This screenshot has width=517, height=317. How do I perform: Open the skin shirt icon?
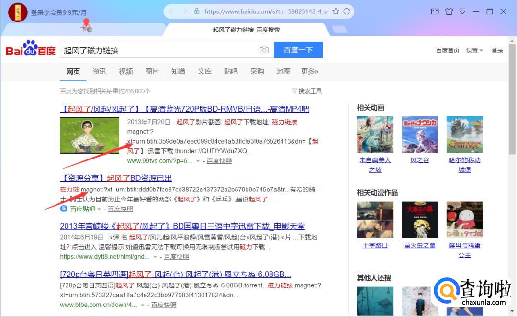click(x=449, y=11)
